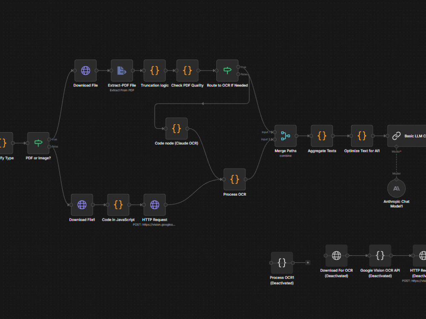The height and width of the screenshot is (319, 426).
Task: Click the true output of Route to OCR
Action: pyautogui.click(x=238, y=67)
